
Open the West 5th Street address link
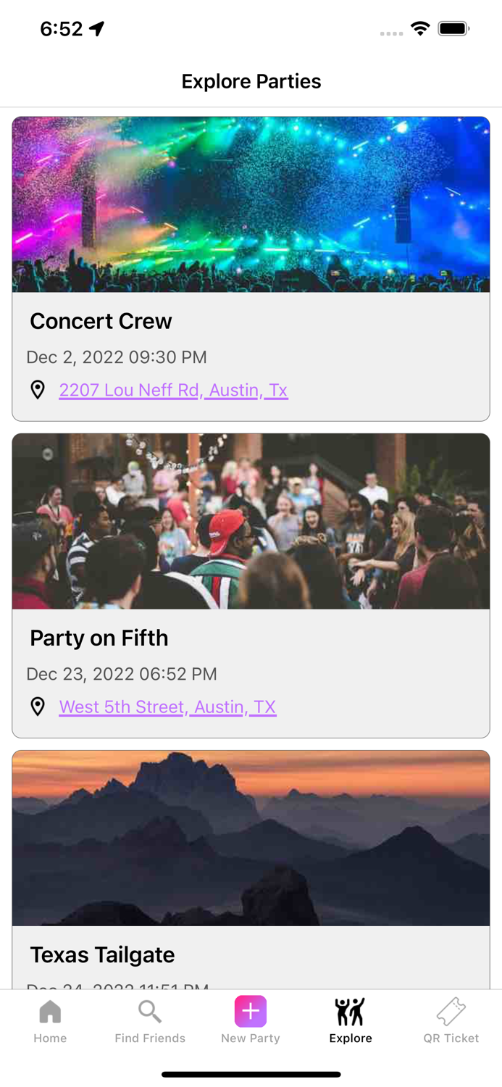[x=167, y=707]
